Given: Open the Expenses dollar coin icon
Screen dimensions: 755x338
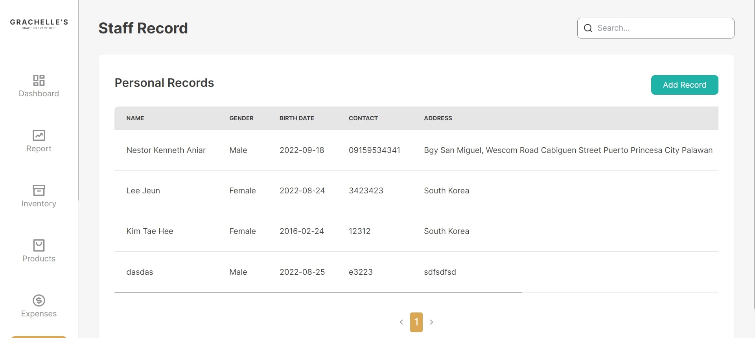Looking at the screenshot, I should 39,300.
